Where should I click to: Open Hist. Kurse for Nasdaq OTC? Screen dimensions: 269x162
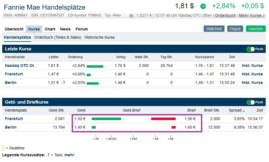click(x=252, y=66)
